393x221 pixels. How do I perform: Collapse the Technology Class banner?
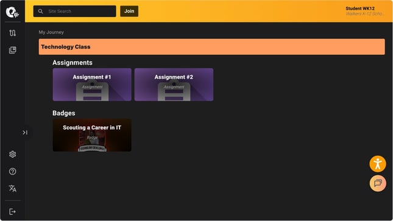point(212,47)
